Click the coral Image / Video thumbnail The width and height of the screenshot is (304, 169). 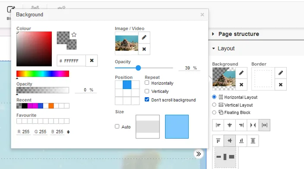(x=127, y=43)
